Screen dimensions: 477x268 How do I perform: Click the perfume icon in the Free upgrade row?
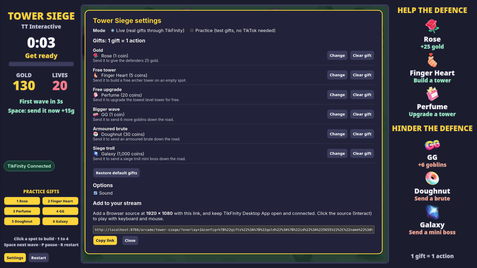tap(96, 95)
